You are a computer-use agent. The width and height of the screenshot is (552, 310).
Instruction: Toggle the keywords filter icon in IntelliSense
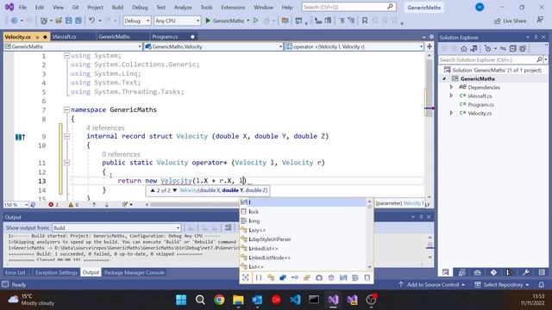point(354,277)
